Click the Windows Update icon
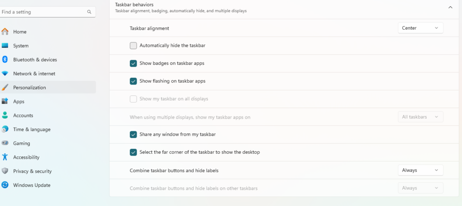This screenshot has height=206, width=462. (5, 185)
